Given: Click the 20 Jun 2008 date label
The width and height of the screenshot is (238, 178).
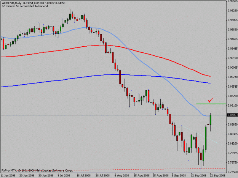Looking at the screenshot, I should 27,176.
